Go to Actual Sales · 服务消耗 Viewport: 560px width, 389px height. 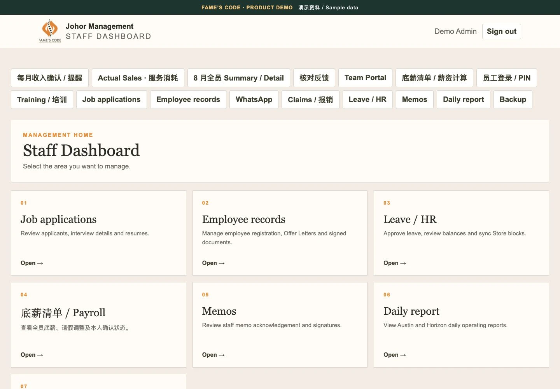click(x=138, y=78)
